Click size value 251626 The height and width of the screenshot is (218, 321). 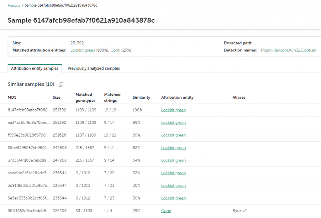pyautogui.click(x=59, y=135)
